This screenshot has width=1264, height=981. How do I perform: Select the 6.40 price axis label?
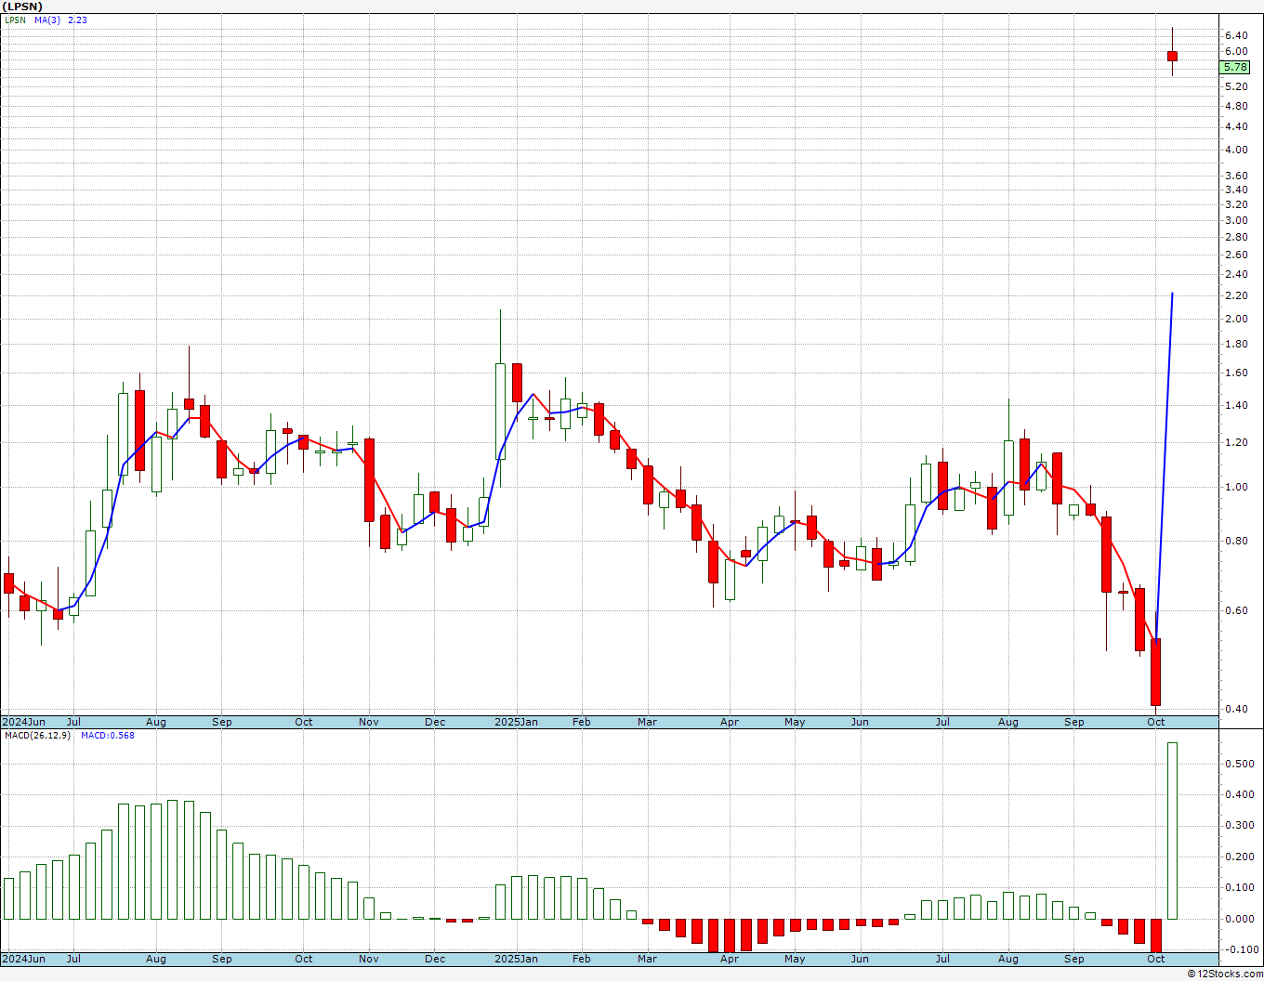1236,34
